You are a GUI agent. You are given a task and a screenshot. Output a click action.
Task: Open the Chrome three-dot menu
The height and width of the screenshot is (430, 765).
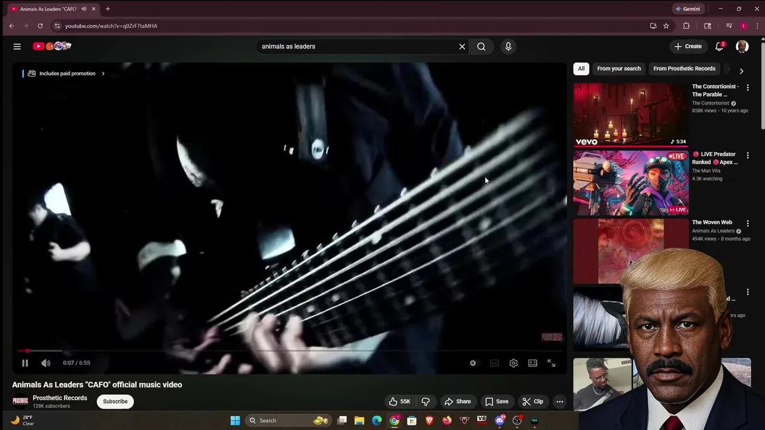click(x=757, y=26)
